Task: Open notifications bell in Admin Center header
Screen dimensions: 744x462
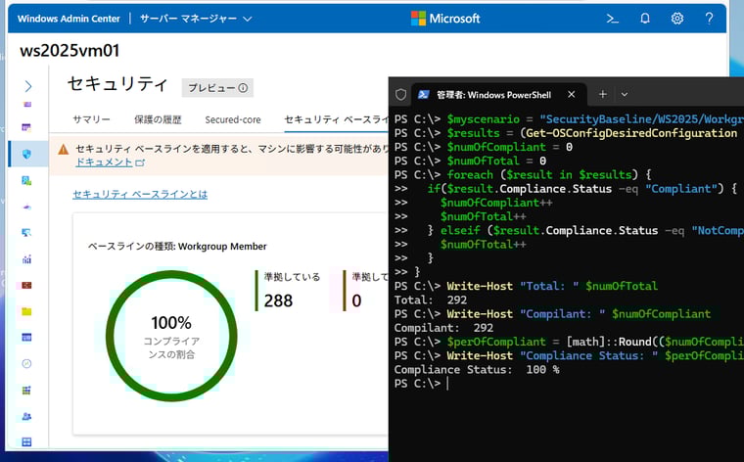Action: tap(645, 19)
